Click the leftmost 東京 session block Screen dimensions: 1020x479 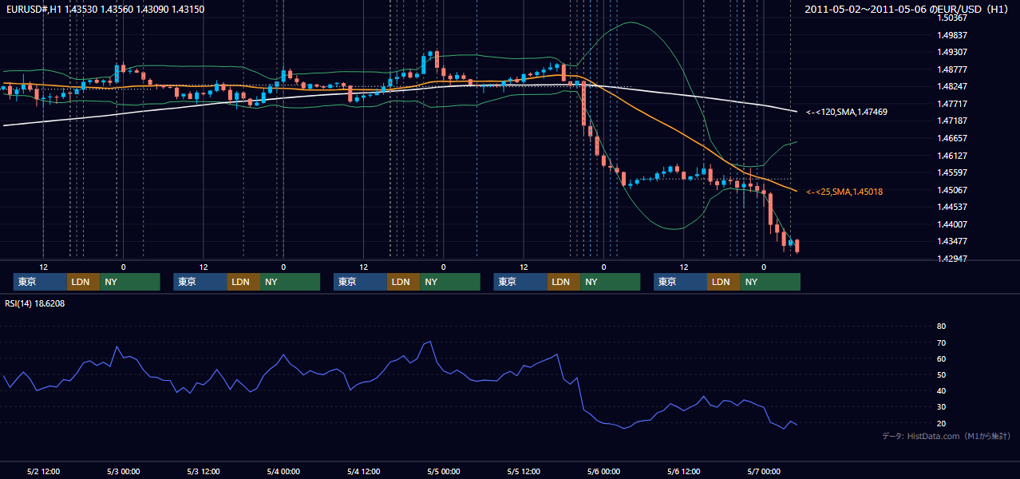[40, 282]
